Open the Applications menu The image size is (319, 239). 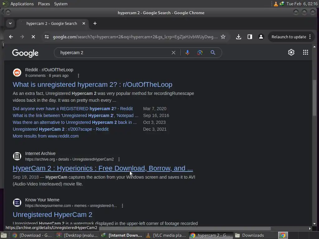point(22,4)
